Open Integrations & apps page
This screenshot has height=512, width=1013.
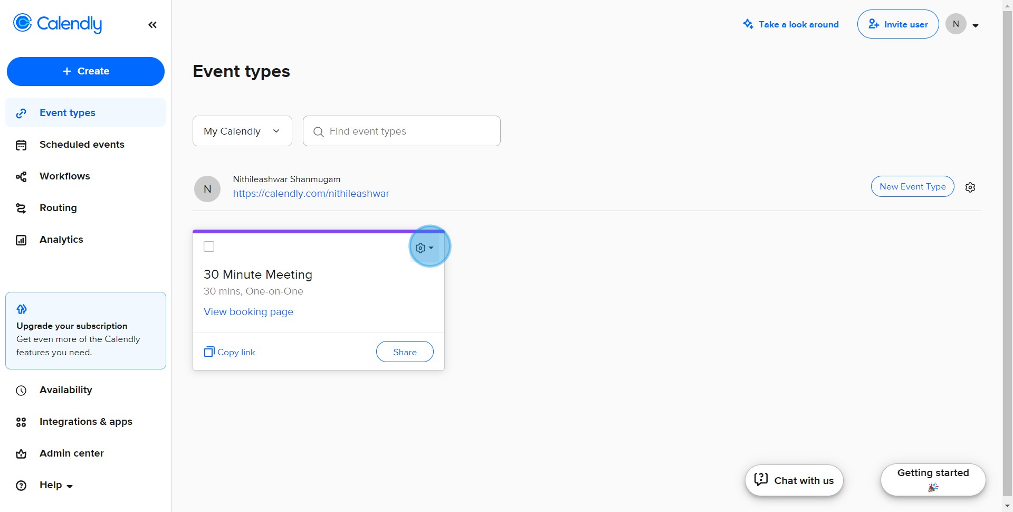point(85,422)
